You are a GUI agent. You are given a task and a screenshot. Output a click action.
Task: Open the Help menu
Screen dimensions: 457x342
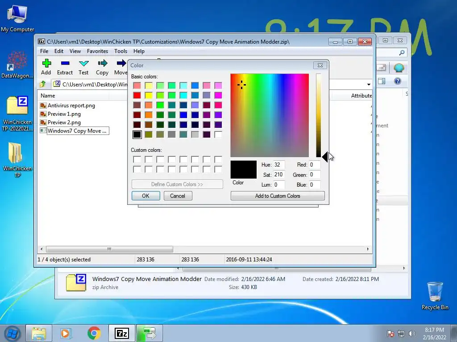point(139,51)
